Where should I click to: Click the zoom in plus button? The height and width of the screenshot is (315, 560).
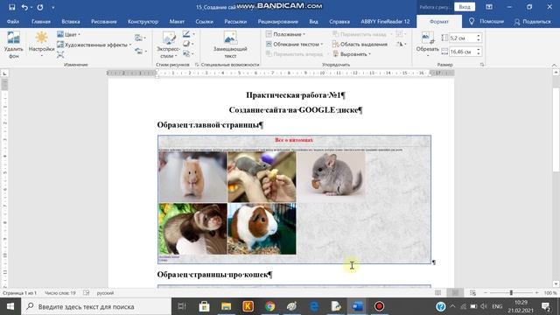coord(536,293)
